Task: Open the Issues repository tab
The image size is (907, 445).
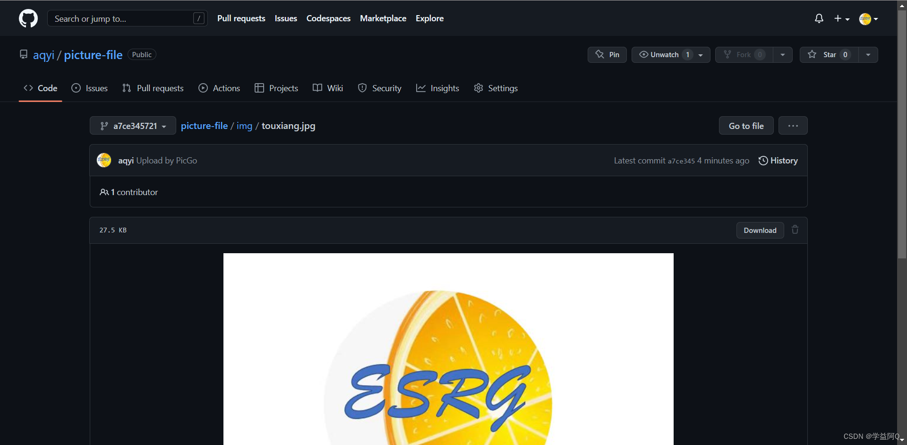Action: pyautogui.click(x=90, y=88)
